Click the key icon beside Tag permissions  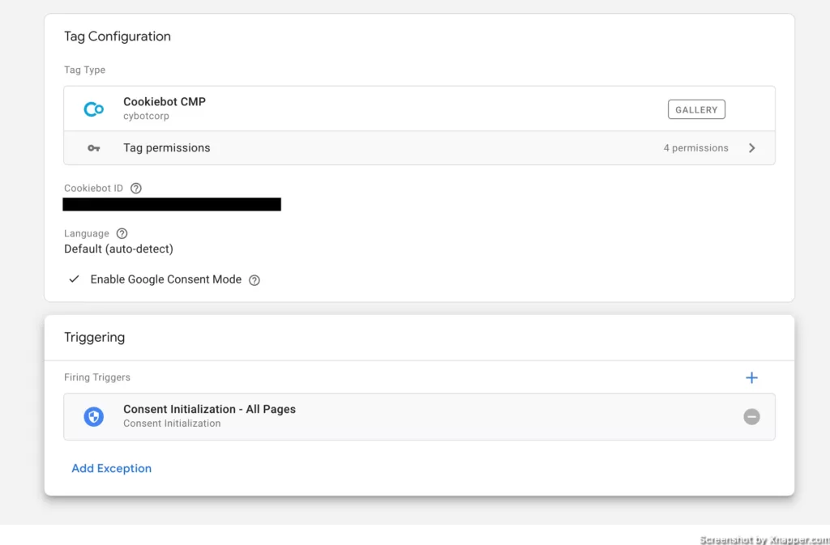pos(94,148)
